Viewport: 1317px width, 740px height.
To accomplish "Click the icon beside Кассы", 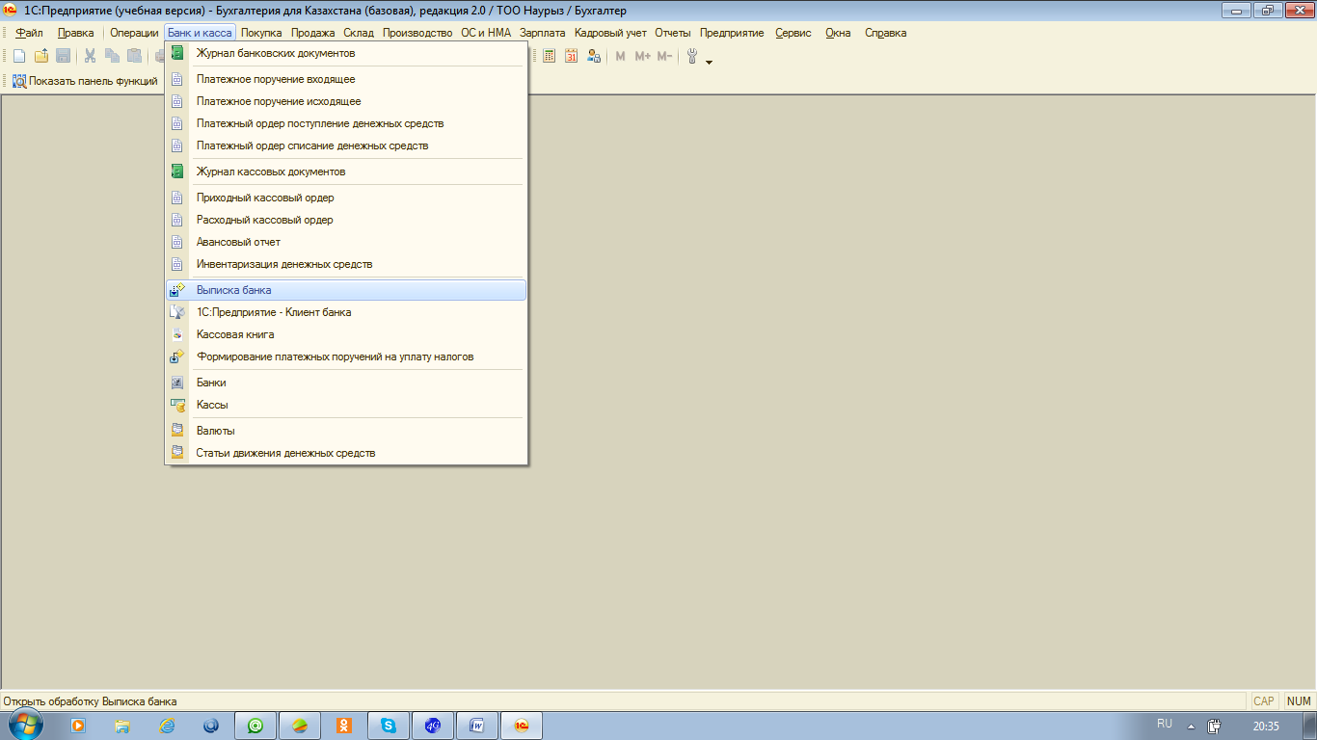I will pyautogui.click(x=176, y=405).
